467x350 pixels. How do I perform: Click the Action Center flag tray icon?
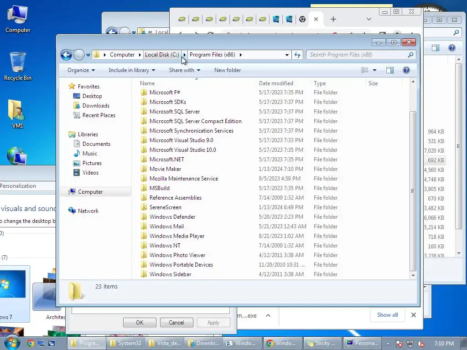[x=399, y=344]
